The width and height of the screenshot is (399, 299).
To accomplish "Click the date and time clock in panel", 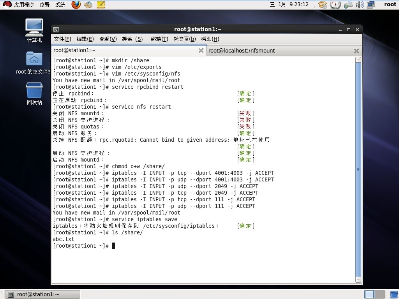I will [289, 5].
